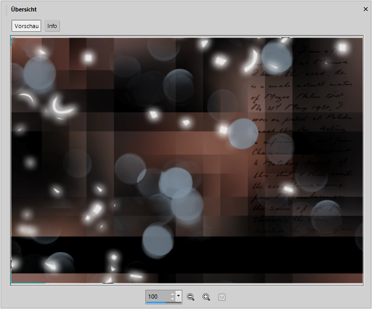Increase zoom with the up stepper arrow

click(x=172, y=294)
